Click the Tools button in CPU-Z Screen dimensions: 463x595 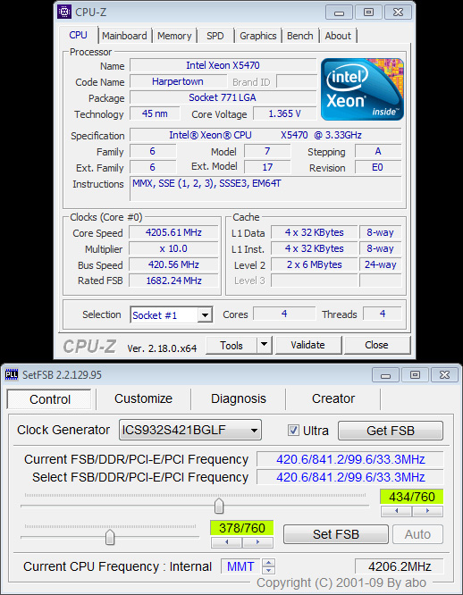click(231, 345)
